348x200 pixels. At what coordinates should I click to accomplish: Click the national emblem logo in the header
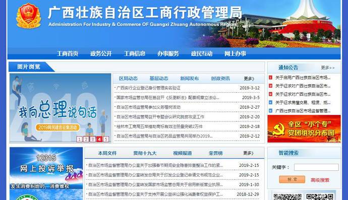point(29,16)
